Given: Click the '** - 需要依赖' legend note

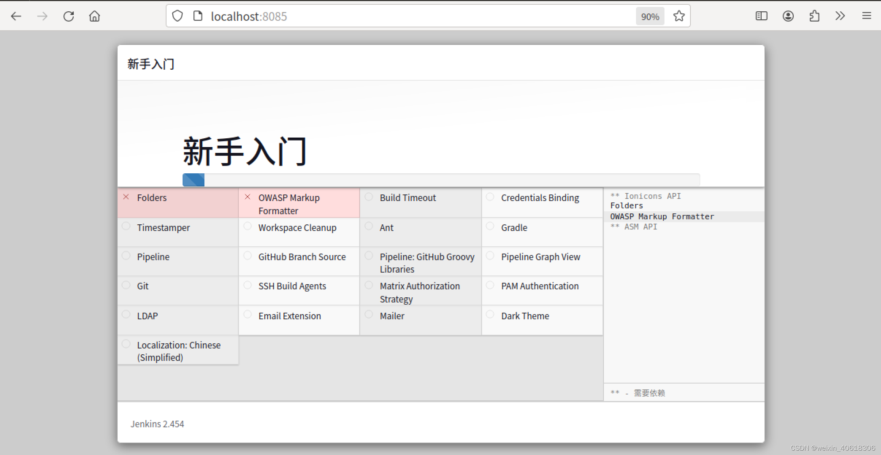Looking at the screenshot, I should [x=637, y=393].
